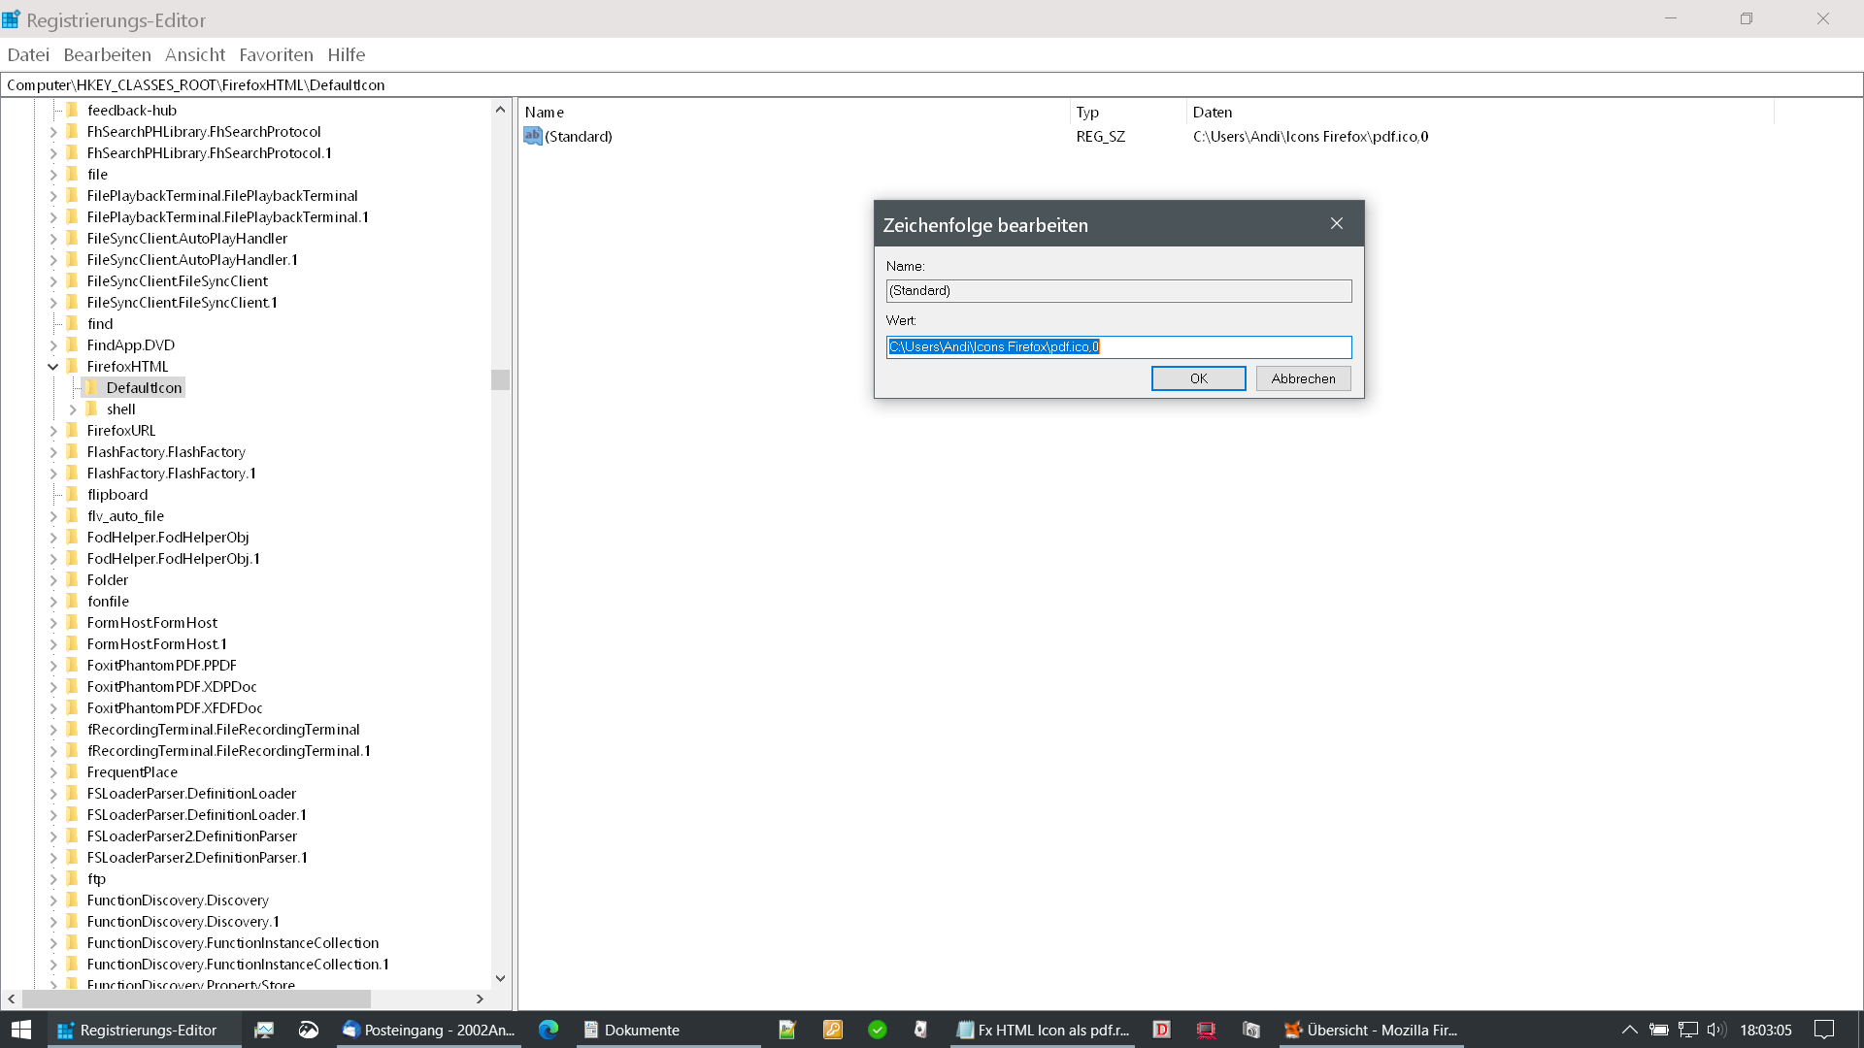This screenshot has height=1048, width=1864.
Task: Open the Bearbeiten menu
Action: [x=107, y=55]
